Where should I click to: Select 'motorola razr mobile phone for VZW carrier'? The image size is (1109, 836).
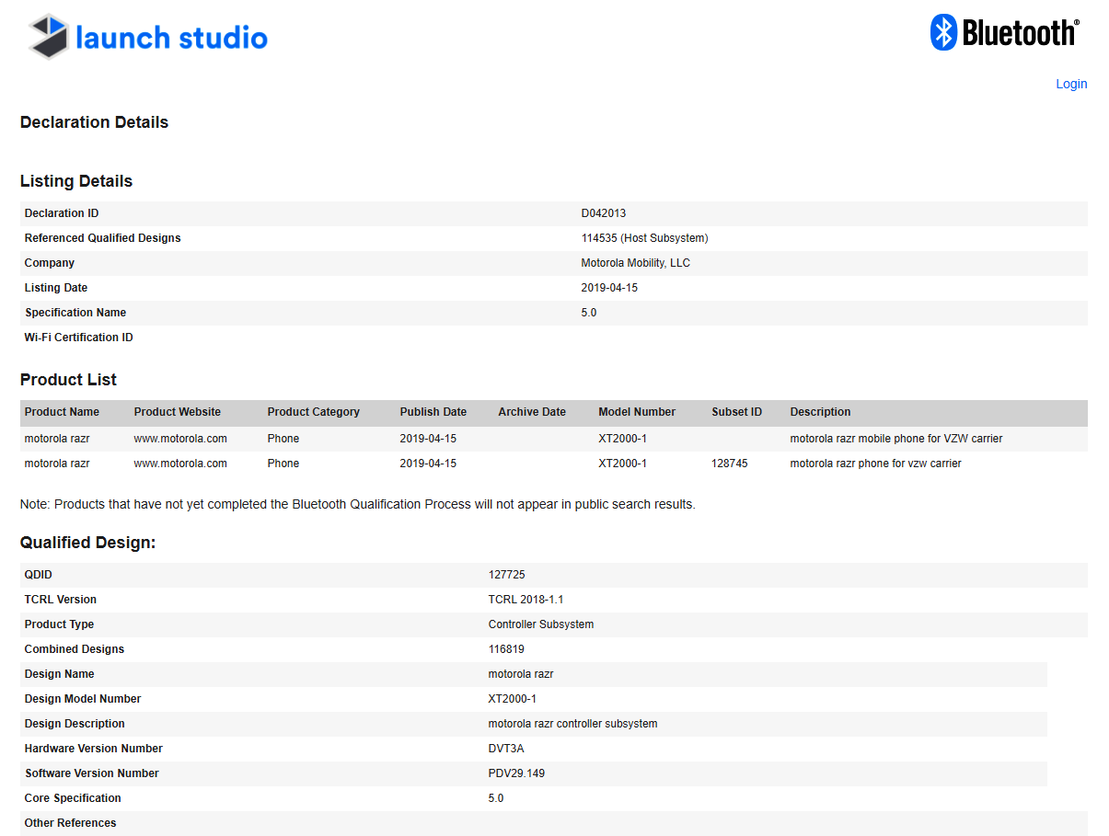tap(896, 439)
